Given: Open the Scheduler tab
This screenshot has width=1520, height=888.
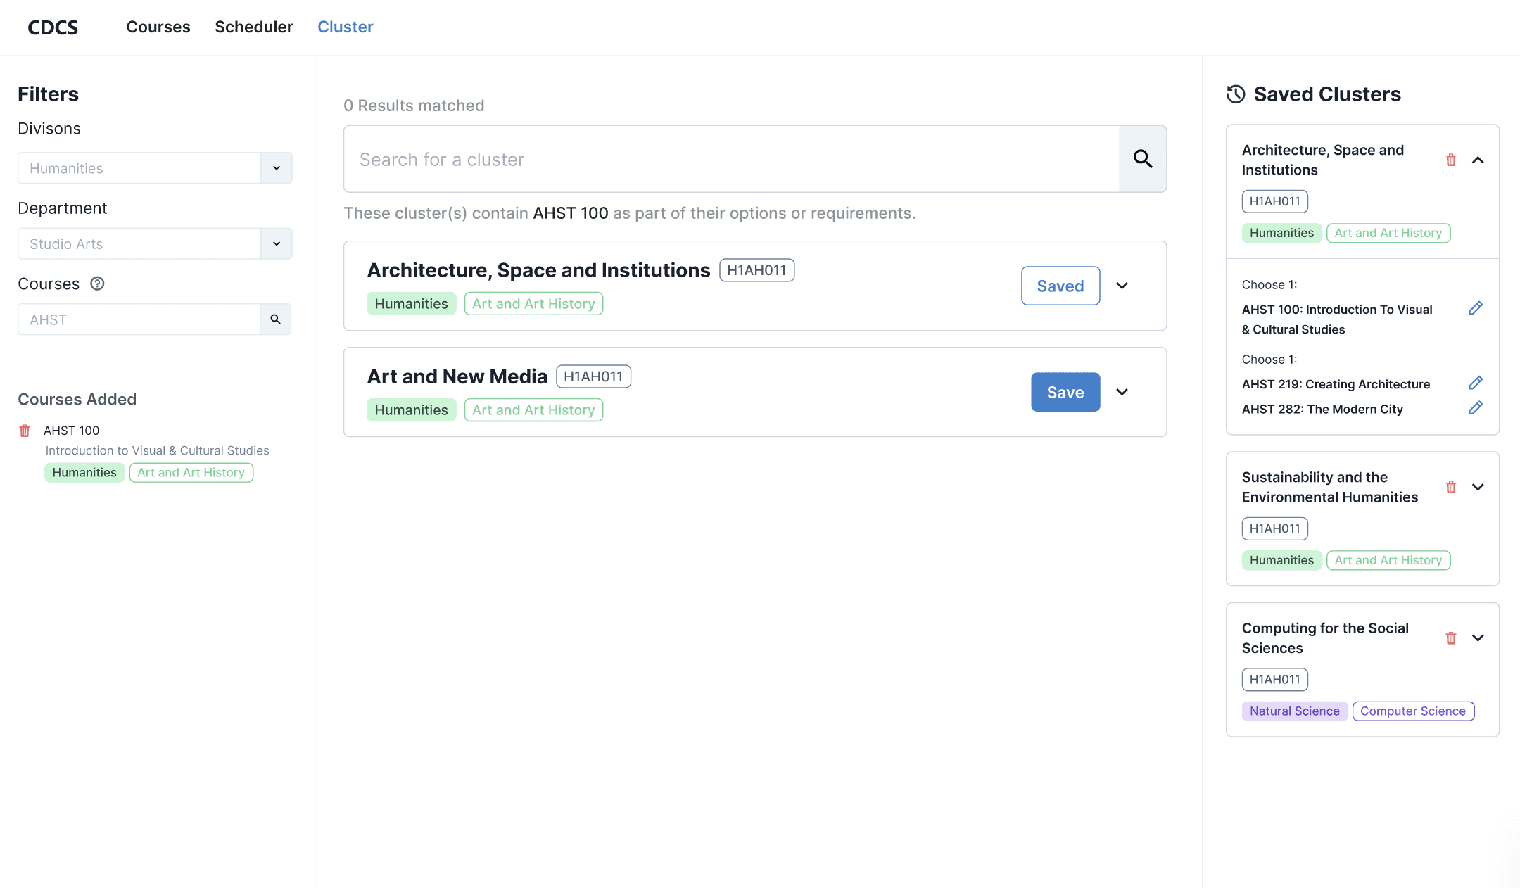Looking at the screenshot, I should point(253,27).
